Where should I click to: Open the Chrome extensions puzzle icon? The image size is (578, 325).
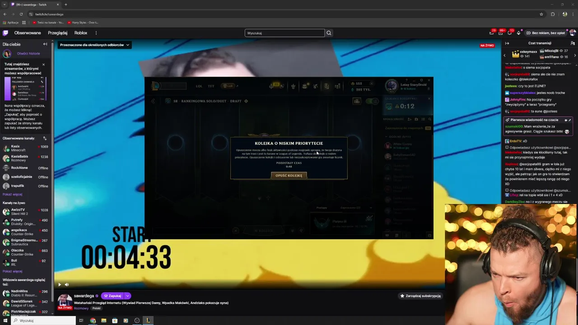553,14
